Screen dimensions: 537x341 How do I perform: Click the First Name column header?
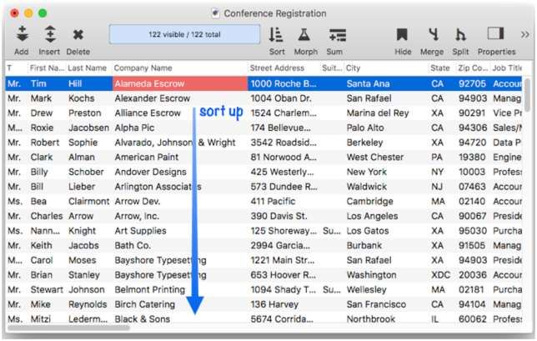tap(47, 68)
